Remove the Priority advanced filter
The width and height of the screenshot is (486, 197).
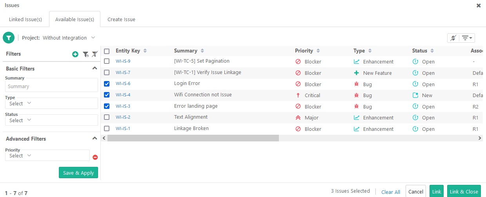click(95, 157)
